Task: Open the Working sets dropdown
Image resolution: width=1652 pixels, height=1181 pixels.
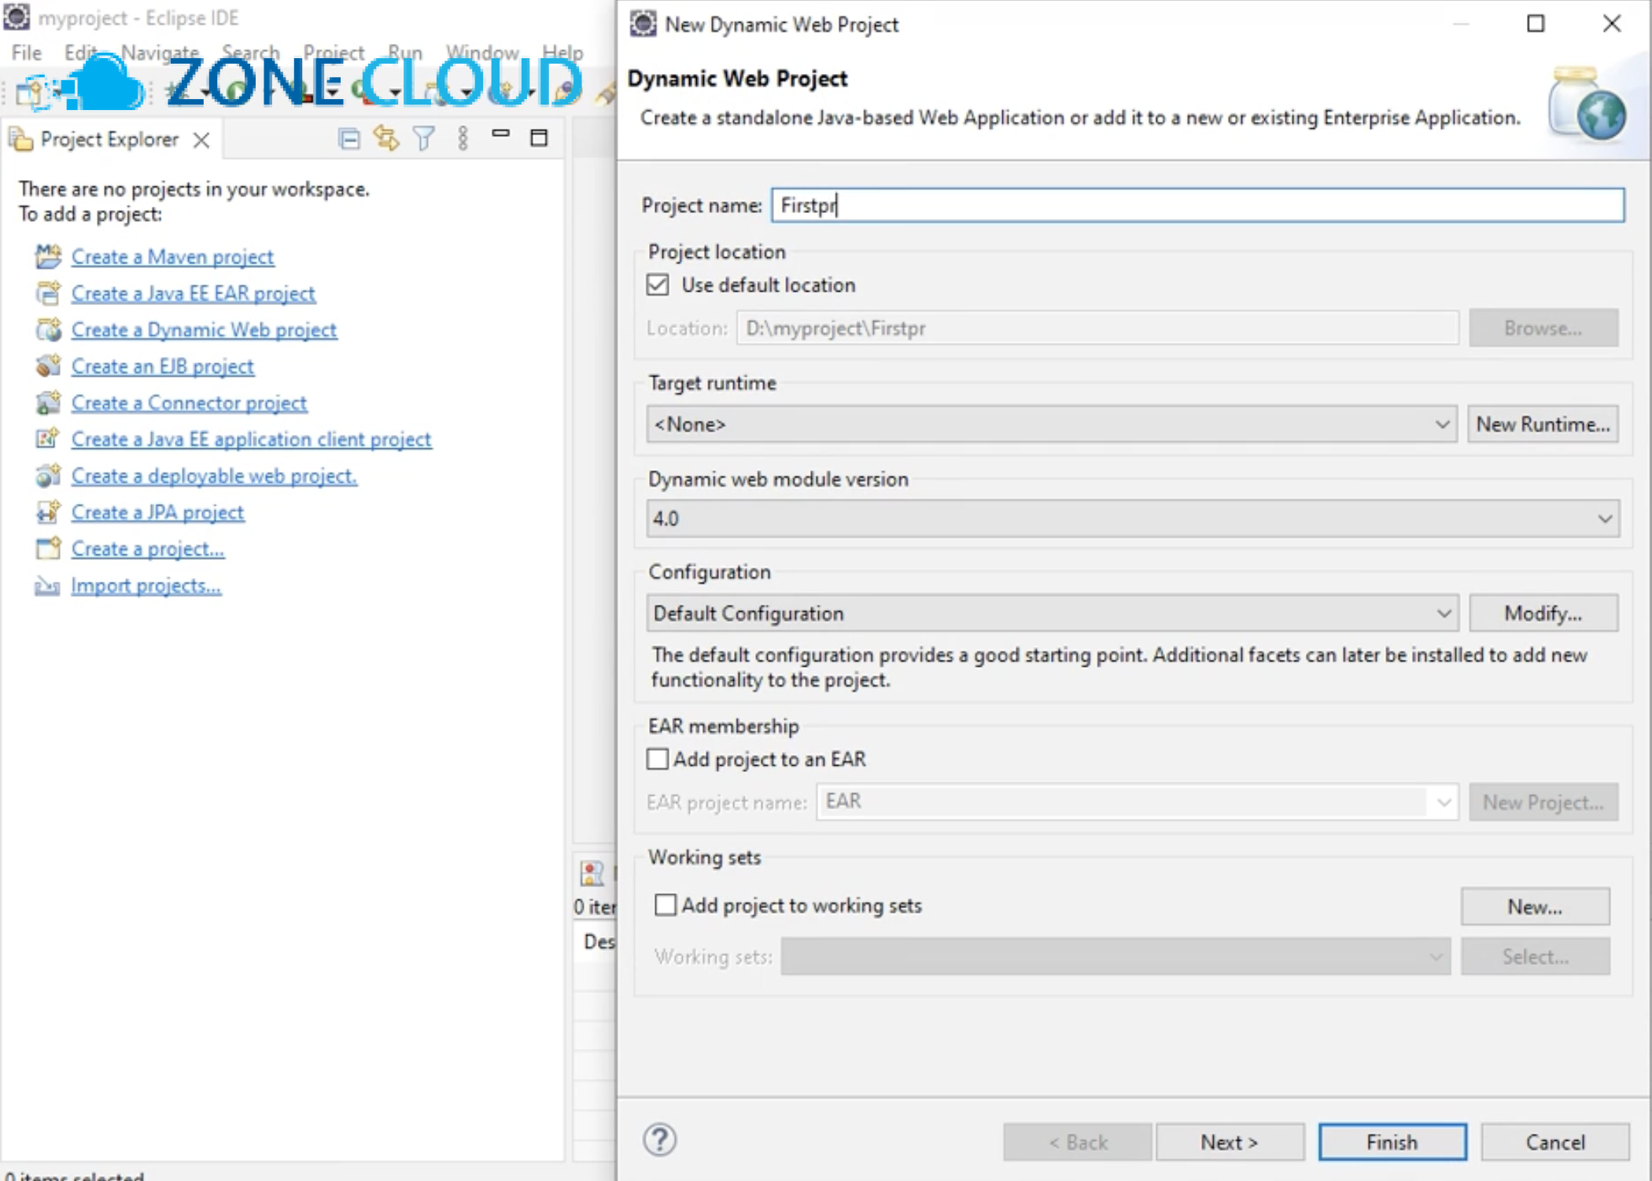Action: [1115, 957]
